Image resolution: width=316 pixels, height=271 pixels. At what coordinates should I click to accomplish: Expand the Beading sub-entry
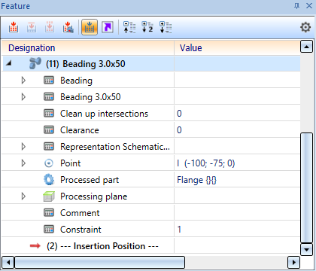click(x=23, y=81)
